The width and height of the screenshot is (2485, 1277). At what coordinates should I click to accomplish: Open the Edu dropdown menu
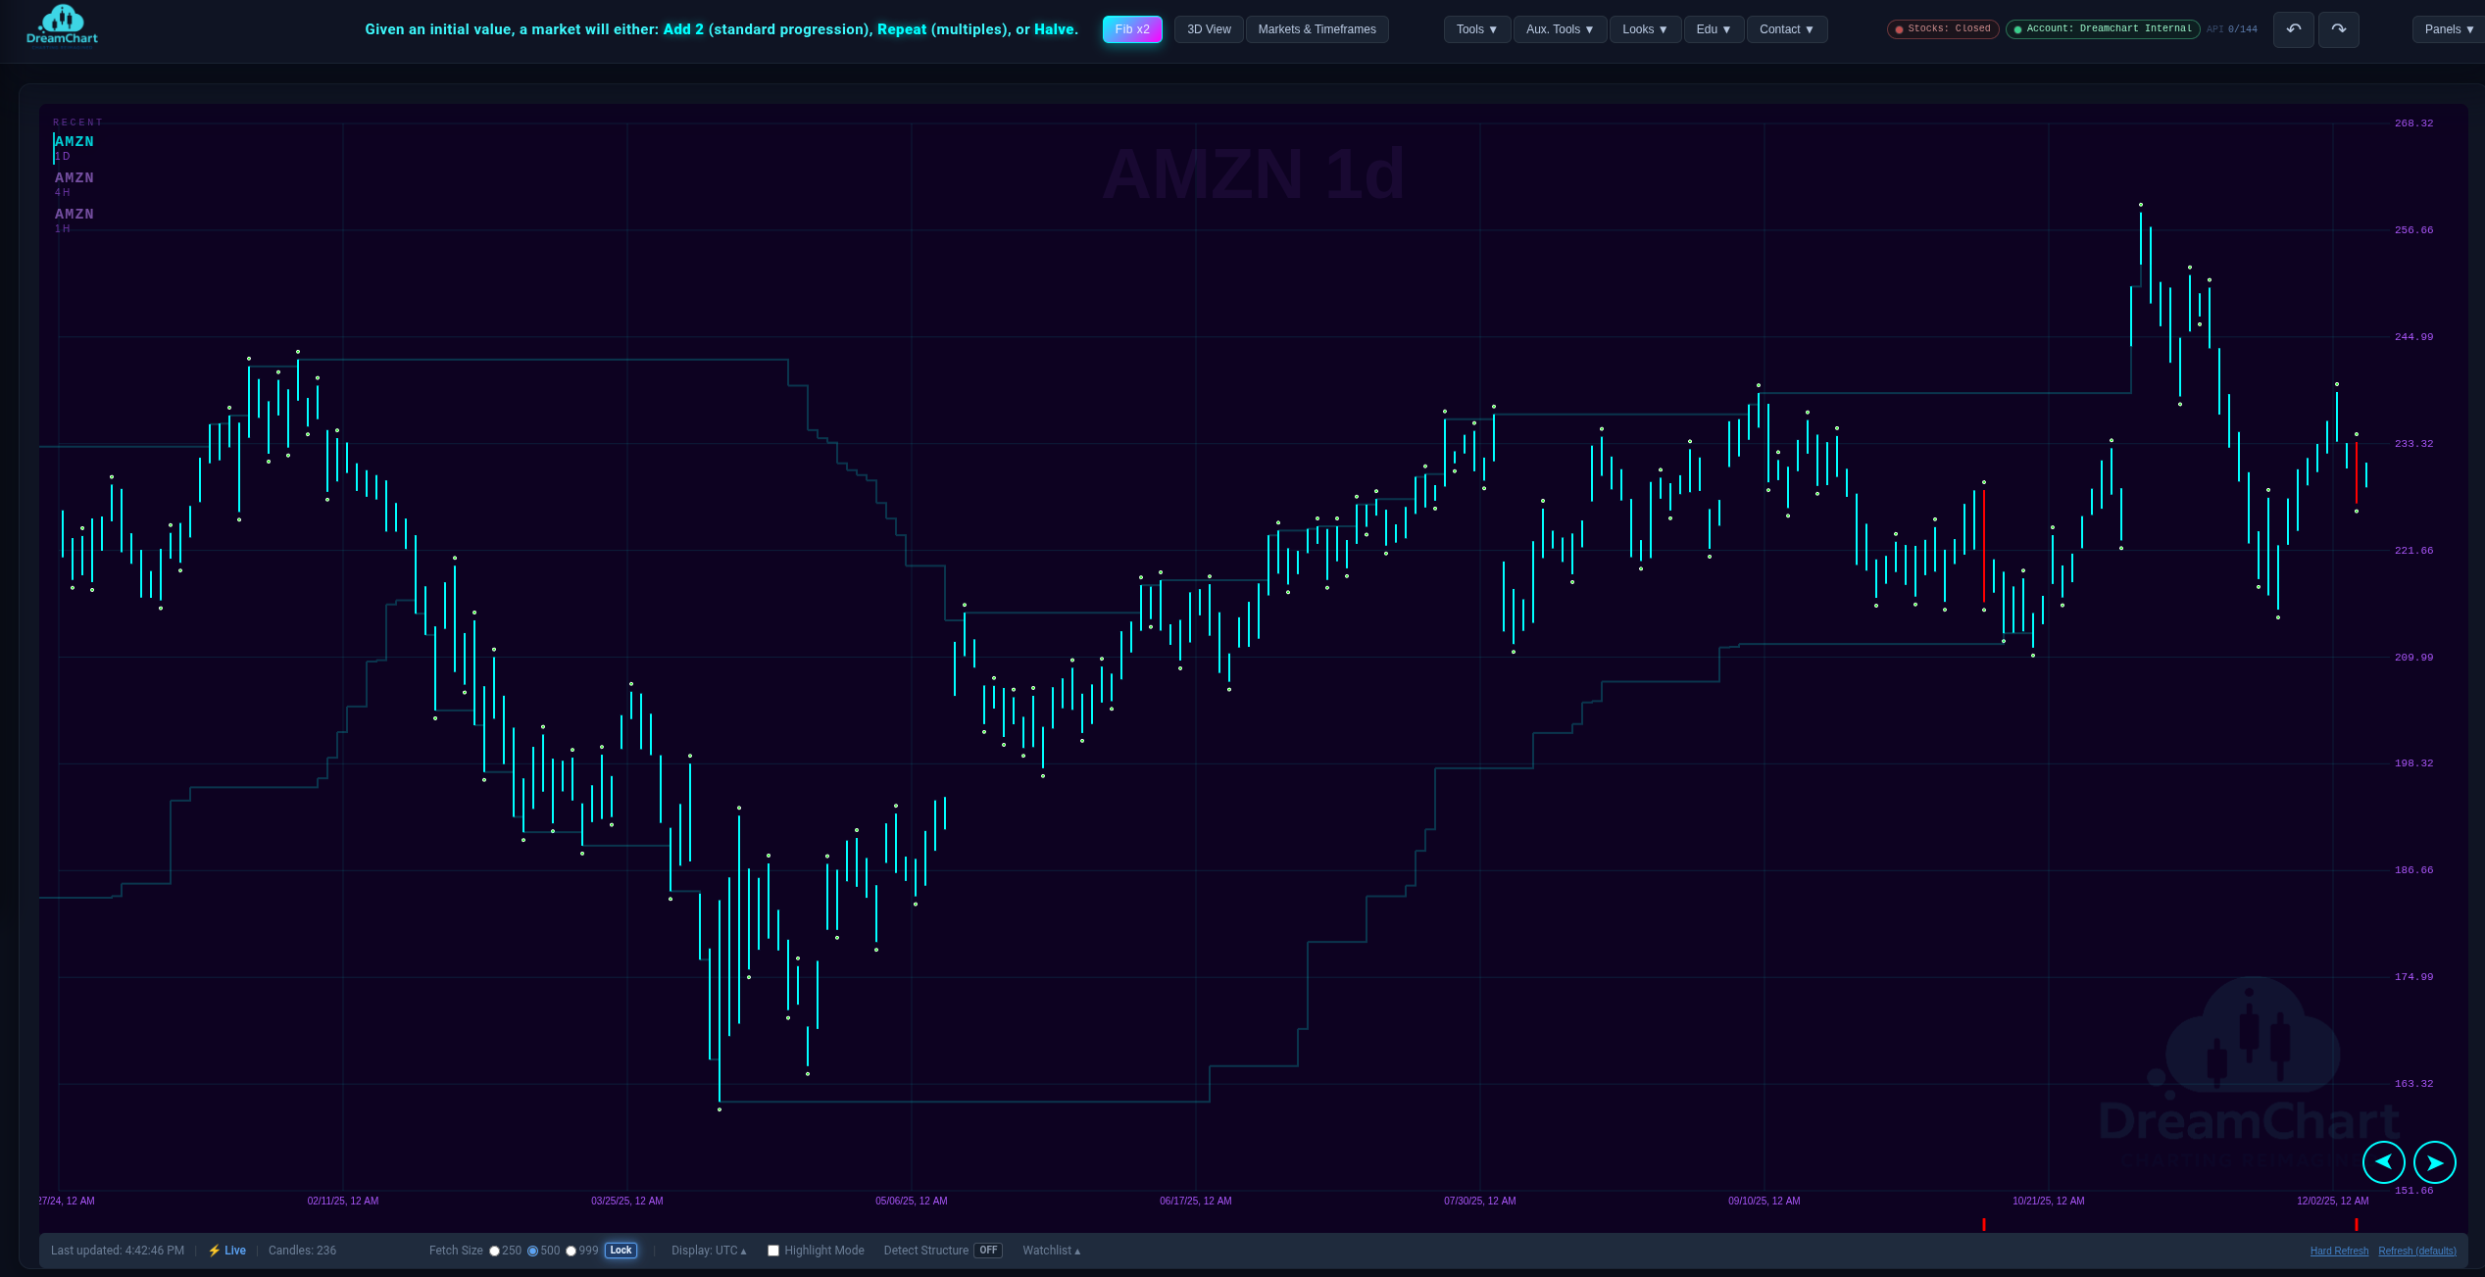click(x=1714, y=29)
